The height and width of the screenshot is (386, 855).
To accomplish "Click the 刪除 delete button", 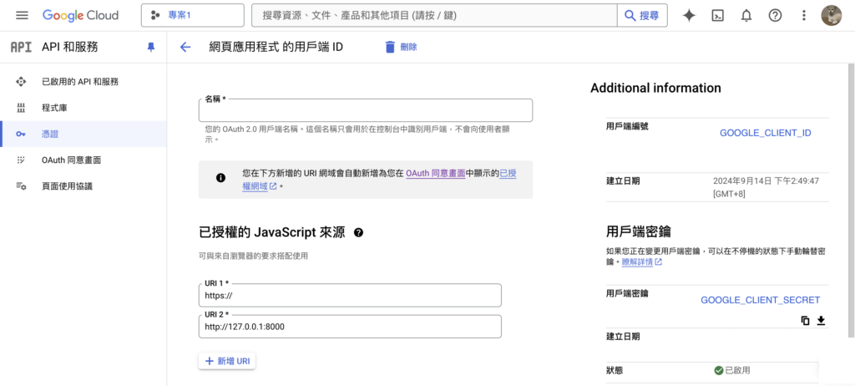I will [401, 48].
